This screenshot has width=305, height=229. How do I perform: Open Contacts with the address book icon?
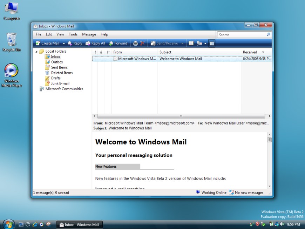point(191,43)
